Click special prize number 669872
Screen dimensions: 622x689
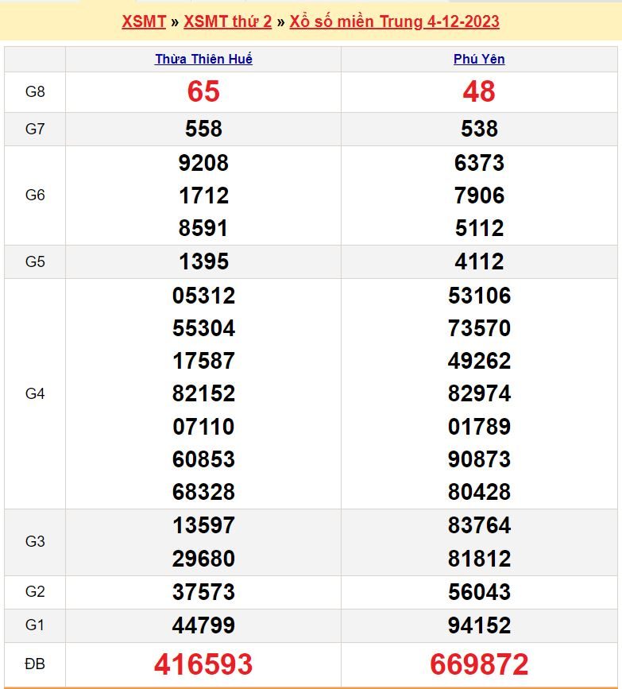(479, 664)
